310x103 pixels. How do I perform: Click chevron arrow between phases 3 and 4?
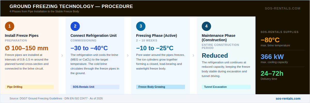pyautogui.click(x=193, y=55)
